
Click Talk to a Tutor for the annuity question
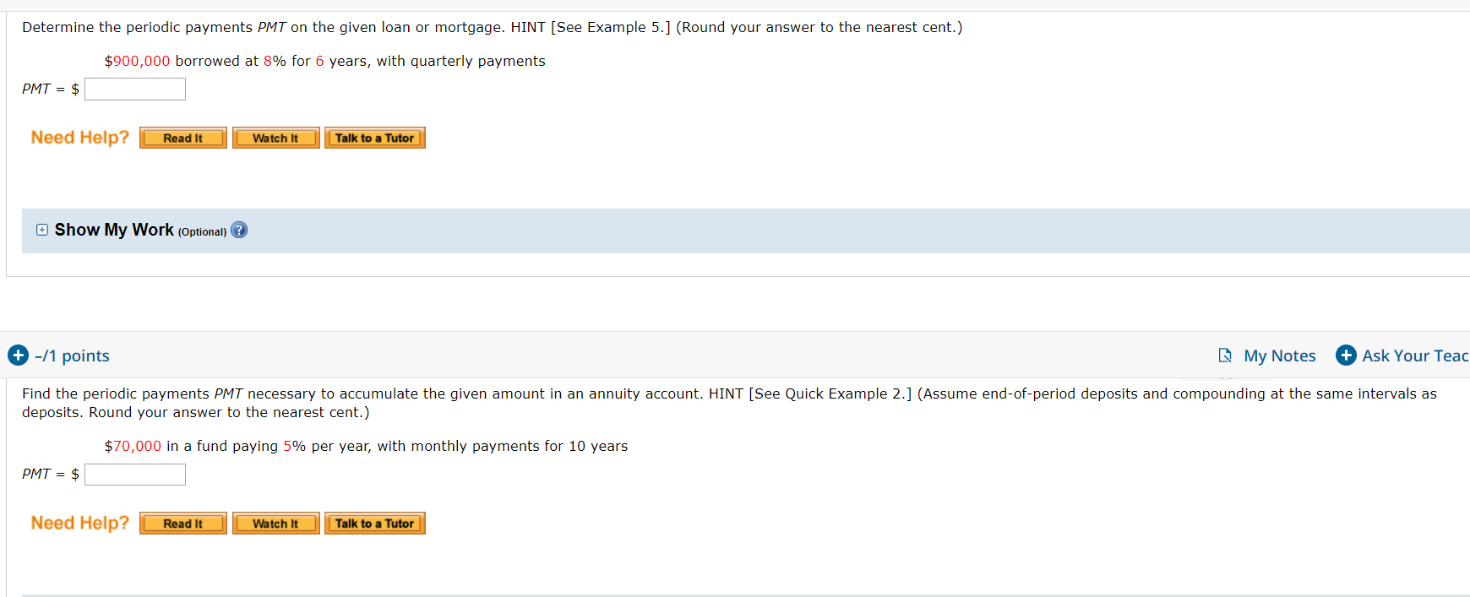375,524
